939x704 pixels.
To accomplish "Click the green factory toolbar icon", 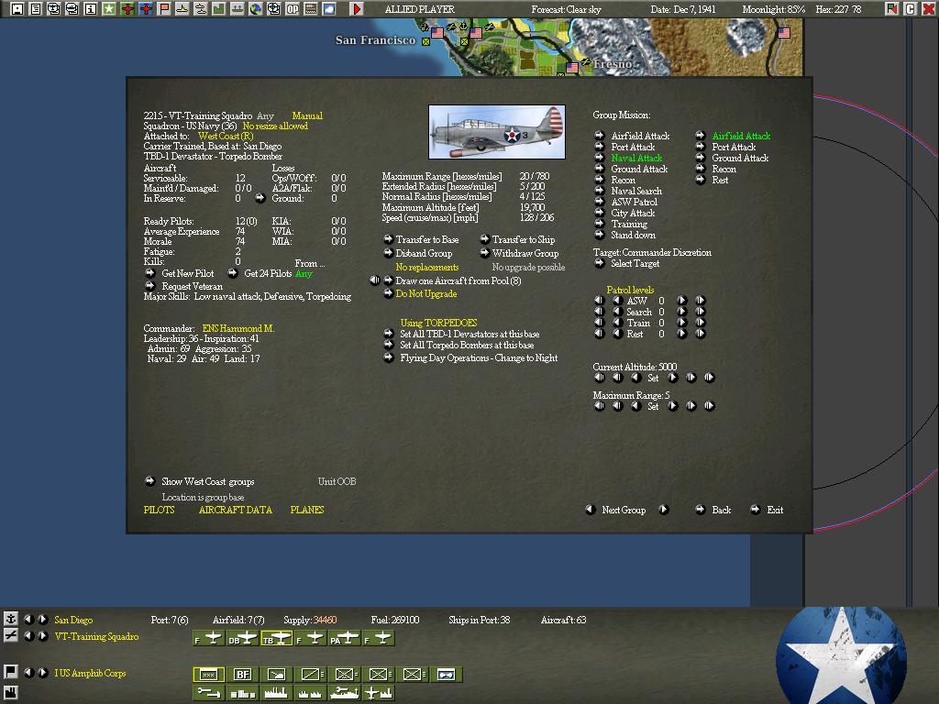I will coord(218,9).
